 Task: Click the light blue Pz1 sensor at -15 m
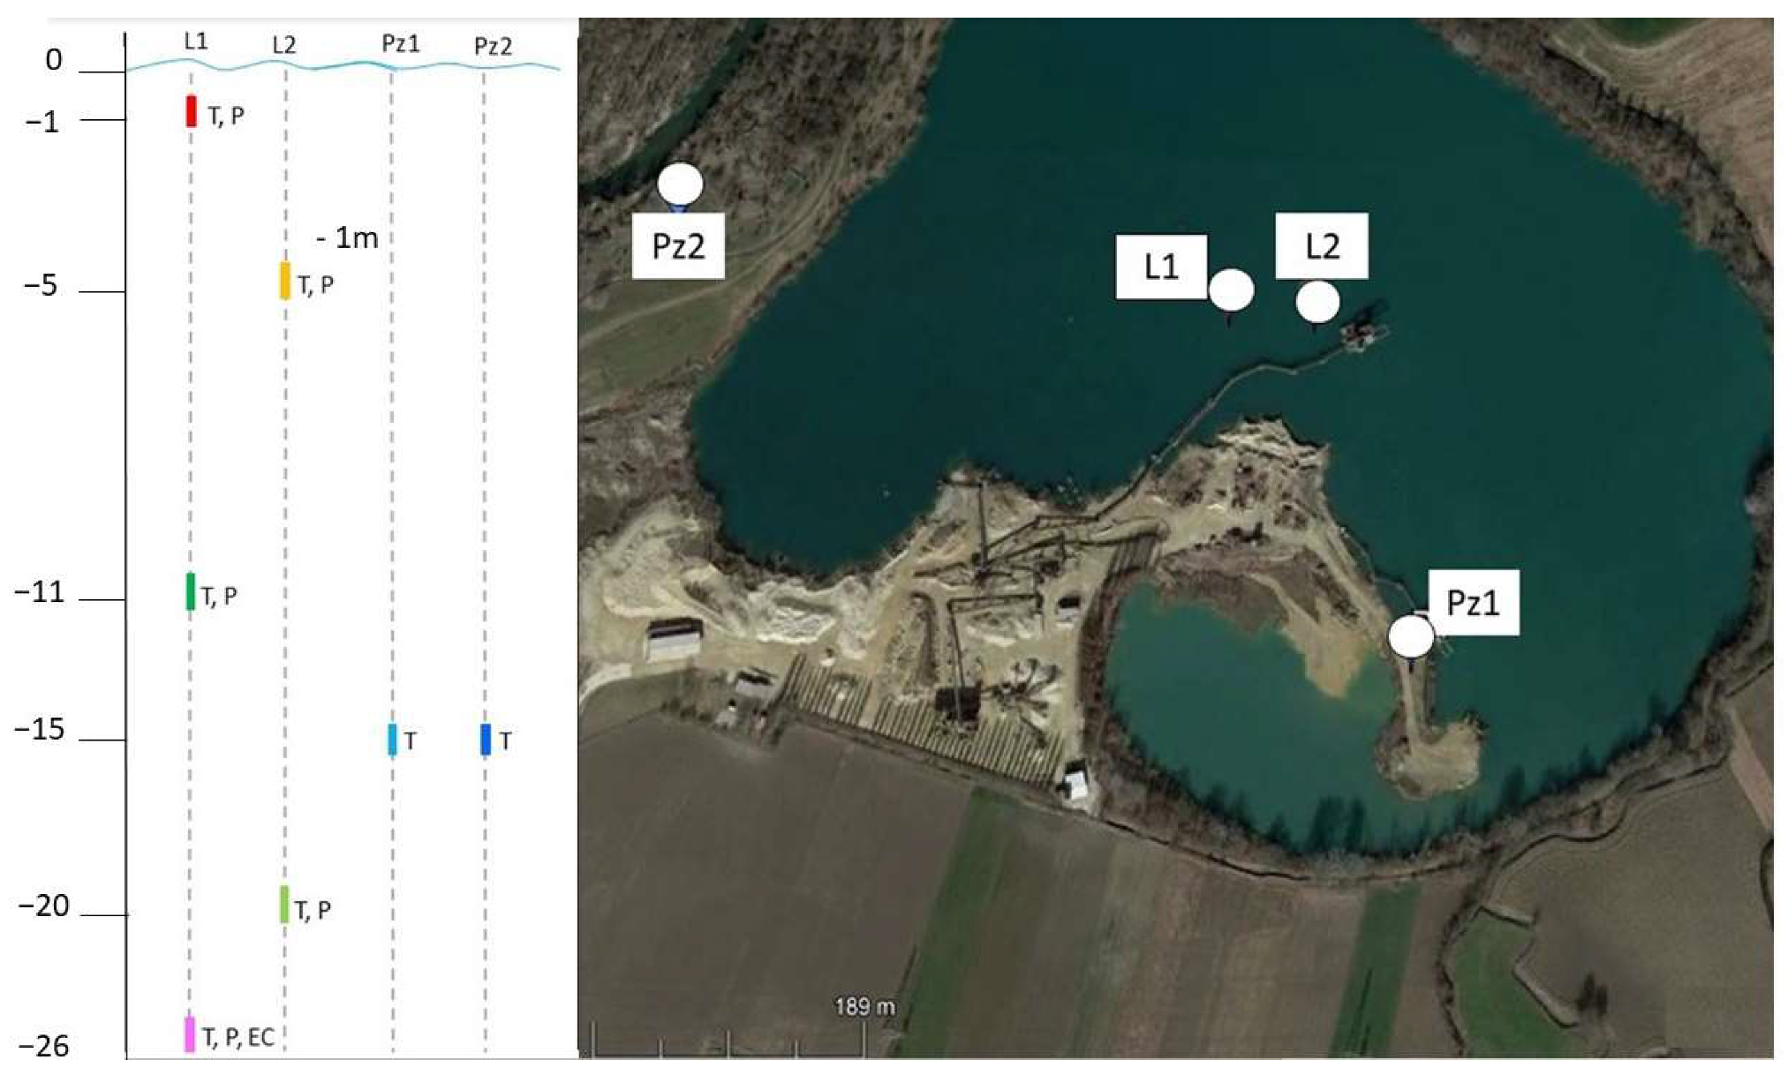coord(392,740)
